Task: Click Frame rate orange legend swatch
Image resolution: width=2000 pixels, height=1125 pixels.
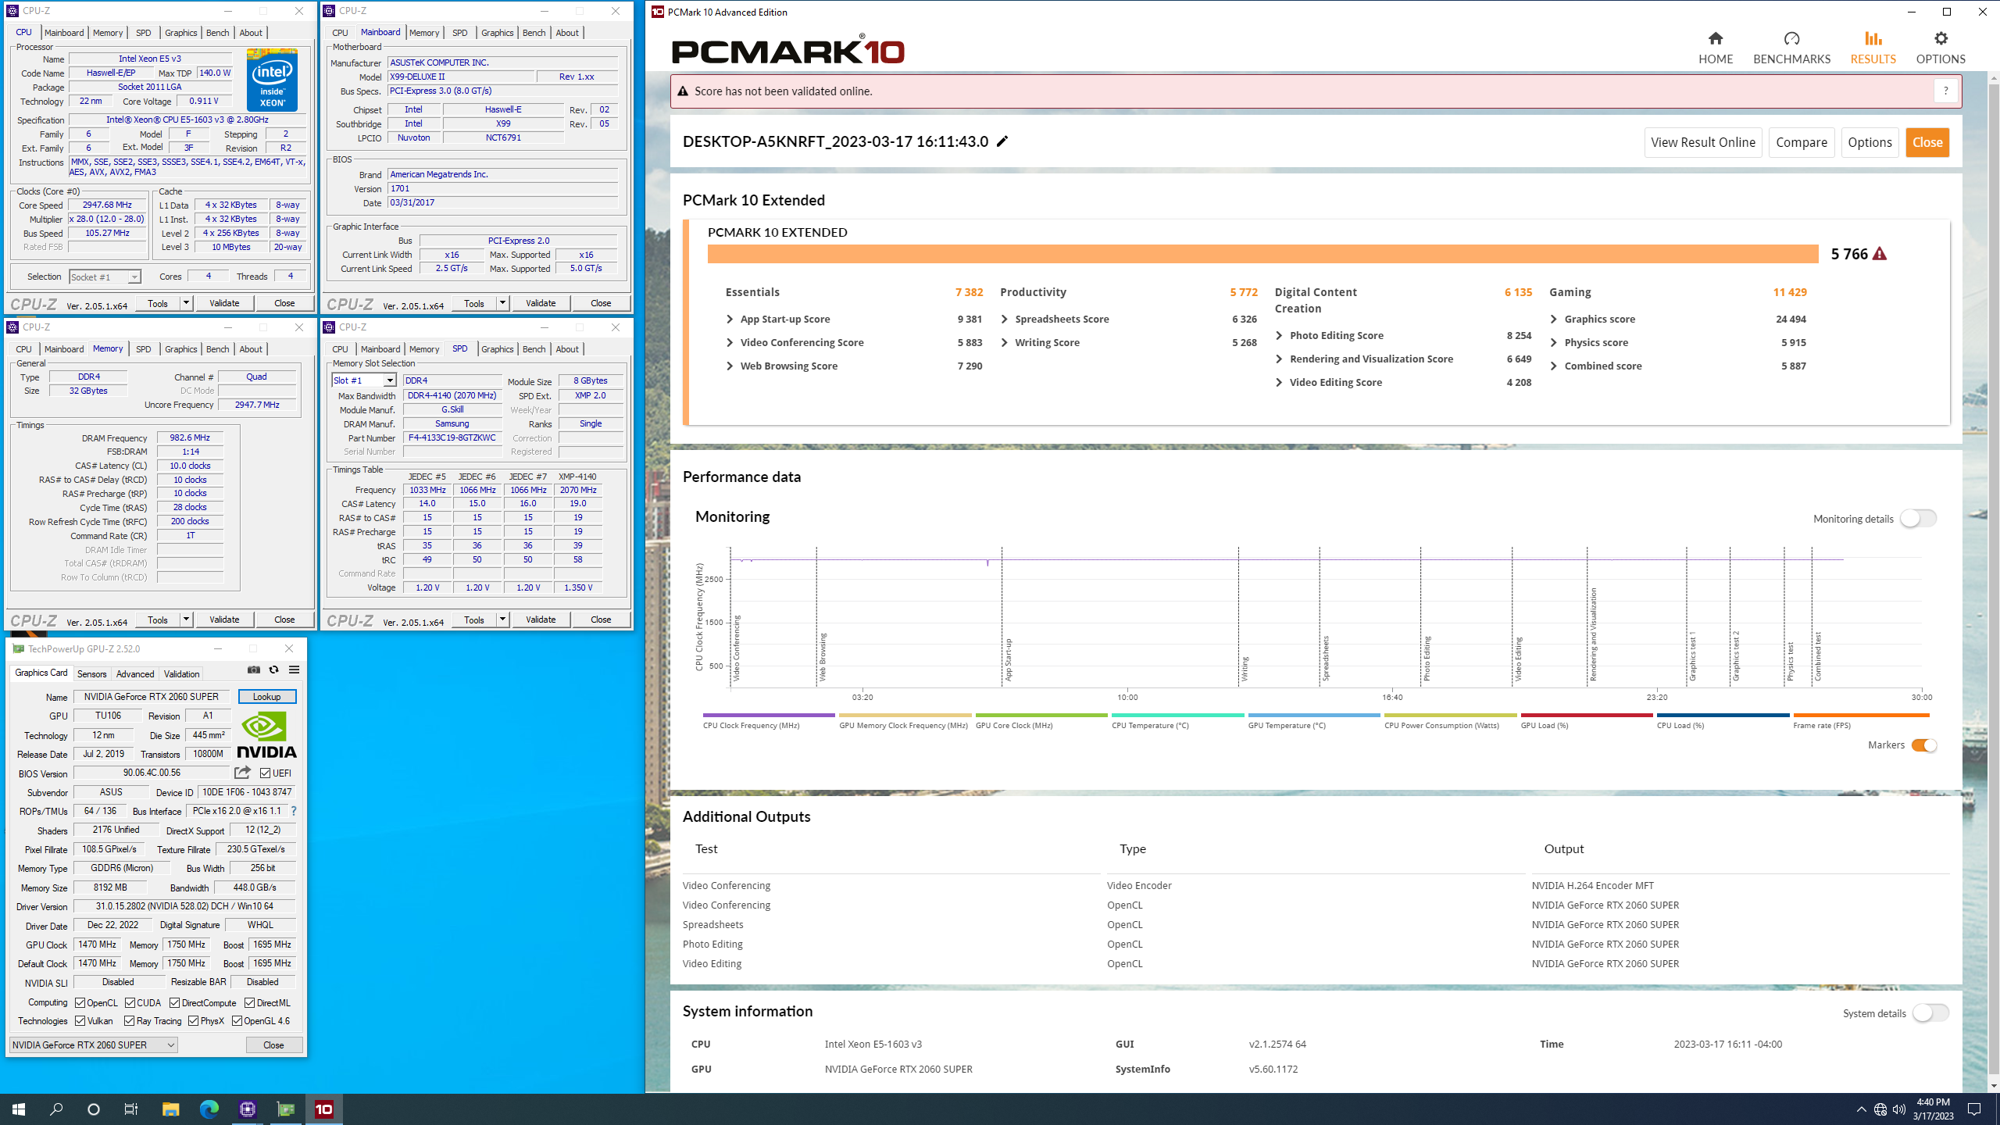Action: tap(1861, 715)
